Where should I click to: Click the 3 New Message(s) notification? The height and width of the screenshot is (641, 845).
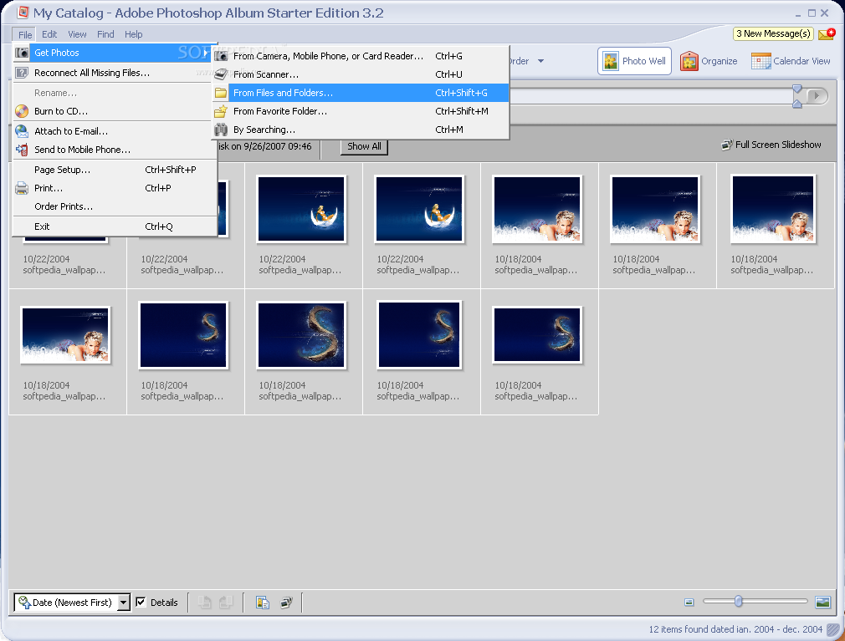point(773,33)
